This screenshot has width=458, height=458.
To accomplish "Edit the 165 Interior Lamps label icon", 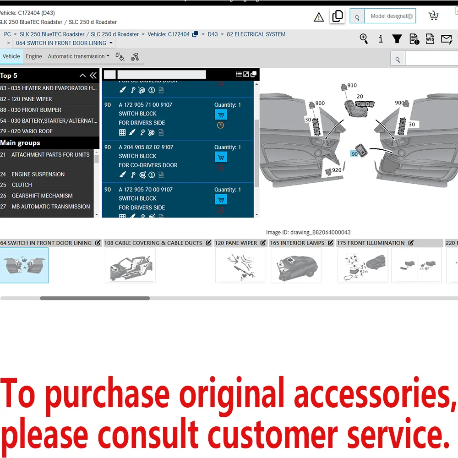I will [330, 243].
